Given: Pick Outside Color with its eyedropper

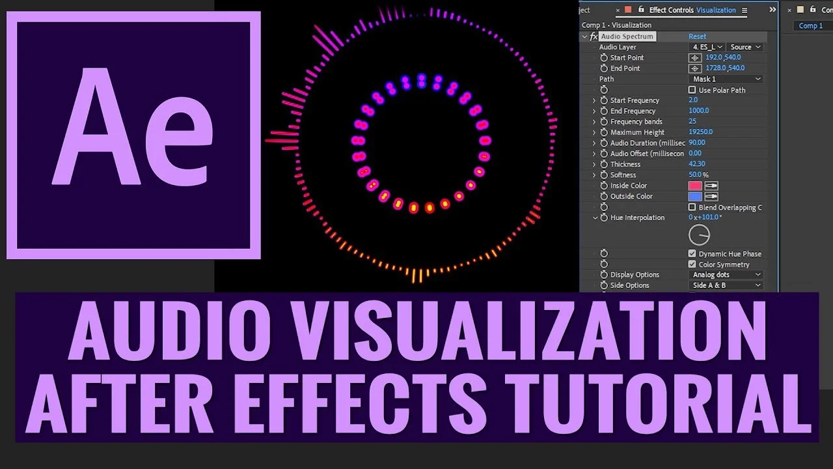Looking at the screenshot, I should (711, 196).
